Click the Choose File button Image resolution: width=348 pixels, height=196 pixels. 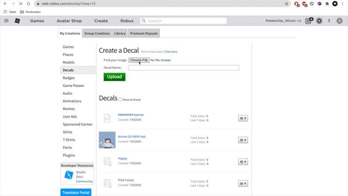pyautogui.click(x=139, y=60)
